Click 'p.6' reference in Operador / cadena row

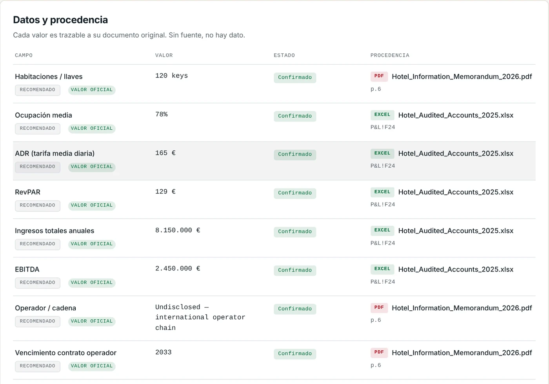pos(376,320)
